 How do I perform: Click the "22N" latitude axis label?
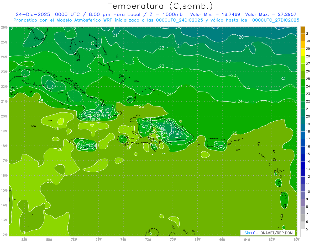(x=4, y=87)
